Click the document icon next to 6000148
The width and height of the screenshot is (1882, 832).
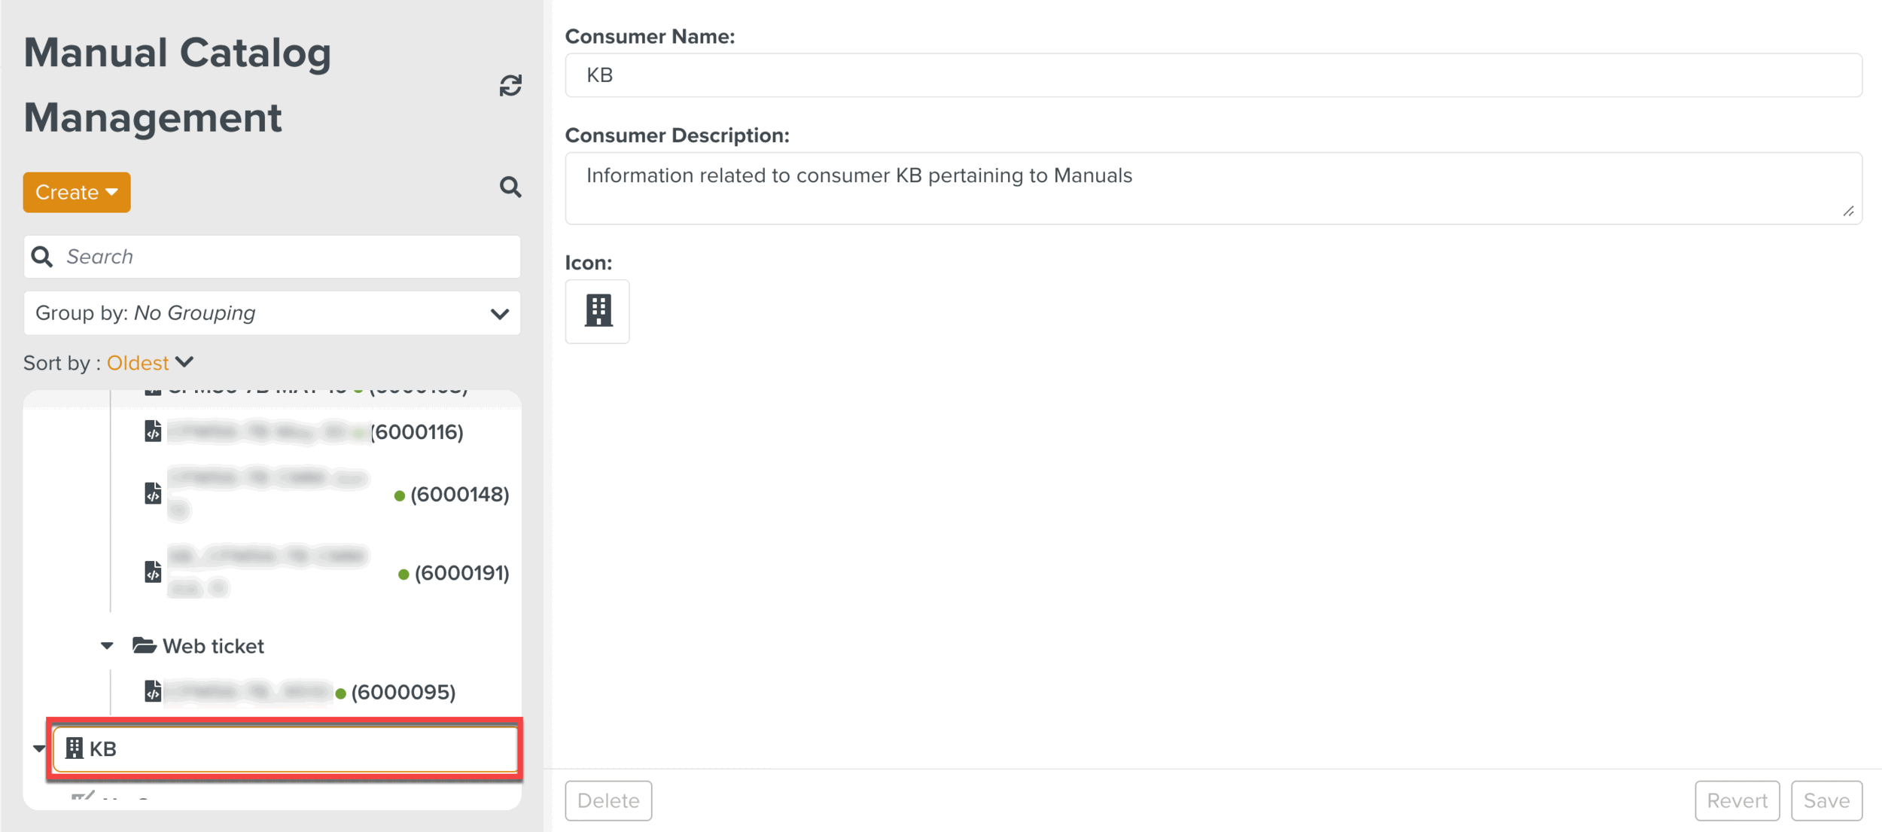(152, 494)
